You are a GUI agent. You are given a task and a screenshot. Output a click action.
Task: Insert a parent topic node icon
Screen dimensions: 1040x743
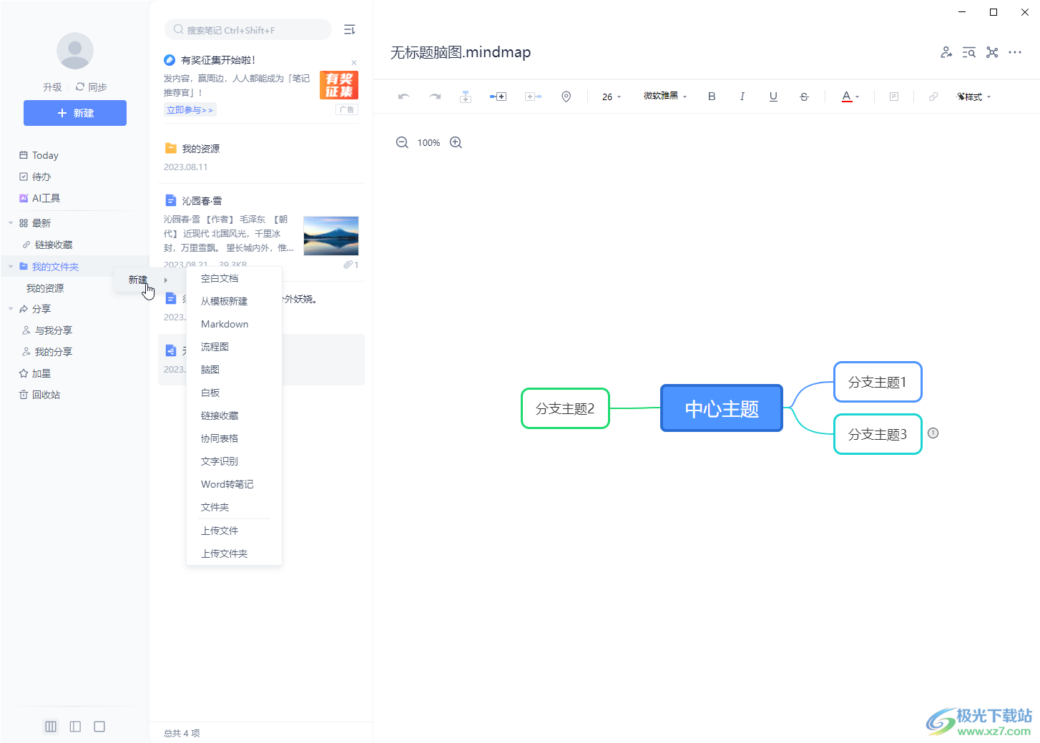[466, 97]
